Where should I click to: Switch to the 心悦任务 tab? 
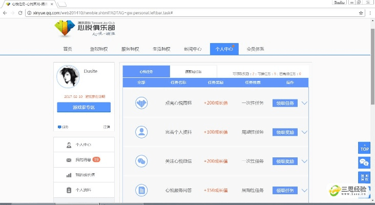pyautogui.click(x=147, y=72)
